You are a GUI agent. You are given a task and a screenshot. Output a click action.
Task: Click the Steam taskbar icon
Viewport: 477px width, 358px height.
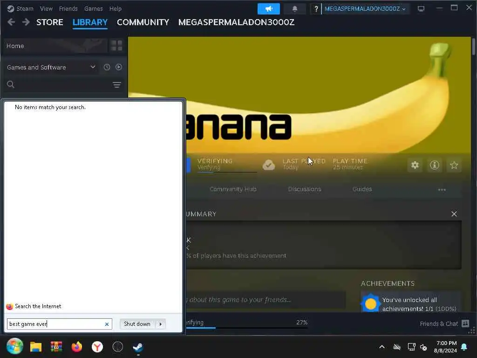138,347
